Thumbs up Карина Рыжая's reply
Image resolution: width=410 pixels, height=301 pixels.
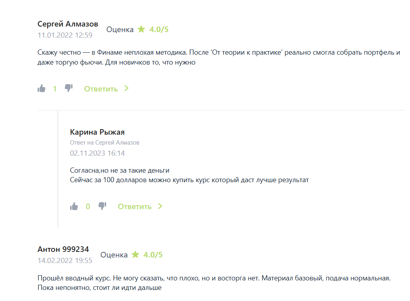click(x=74, y=206)
